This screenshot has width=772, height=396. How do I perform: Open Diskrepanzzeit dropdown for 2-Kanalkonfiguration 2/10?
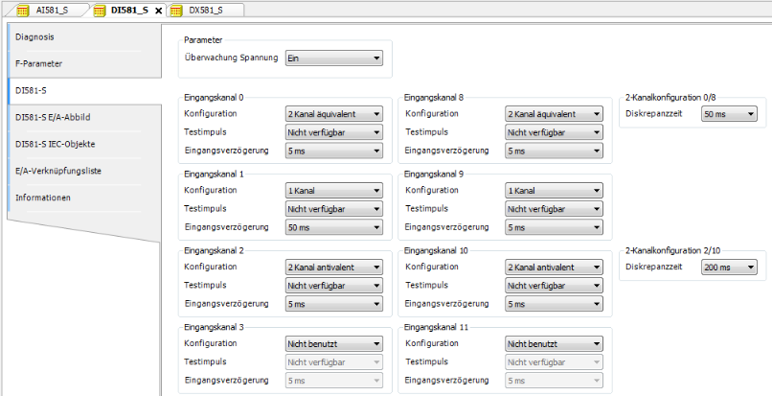pos(729,268)
